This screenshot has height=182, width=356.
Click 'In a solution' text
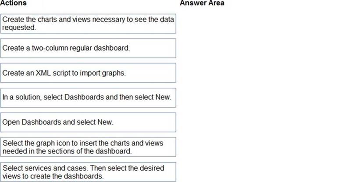click(21, 98)
